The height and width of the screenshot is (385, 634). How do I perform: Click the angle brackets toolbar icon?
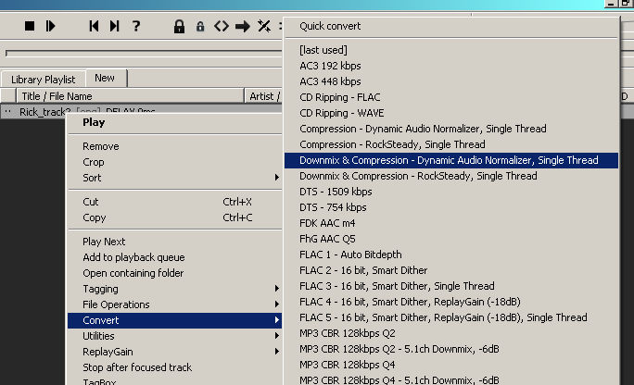coord(222,27)
